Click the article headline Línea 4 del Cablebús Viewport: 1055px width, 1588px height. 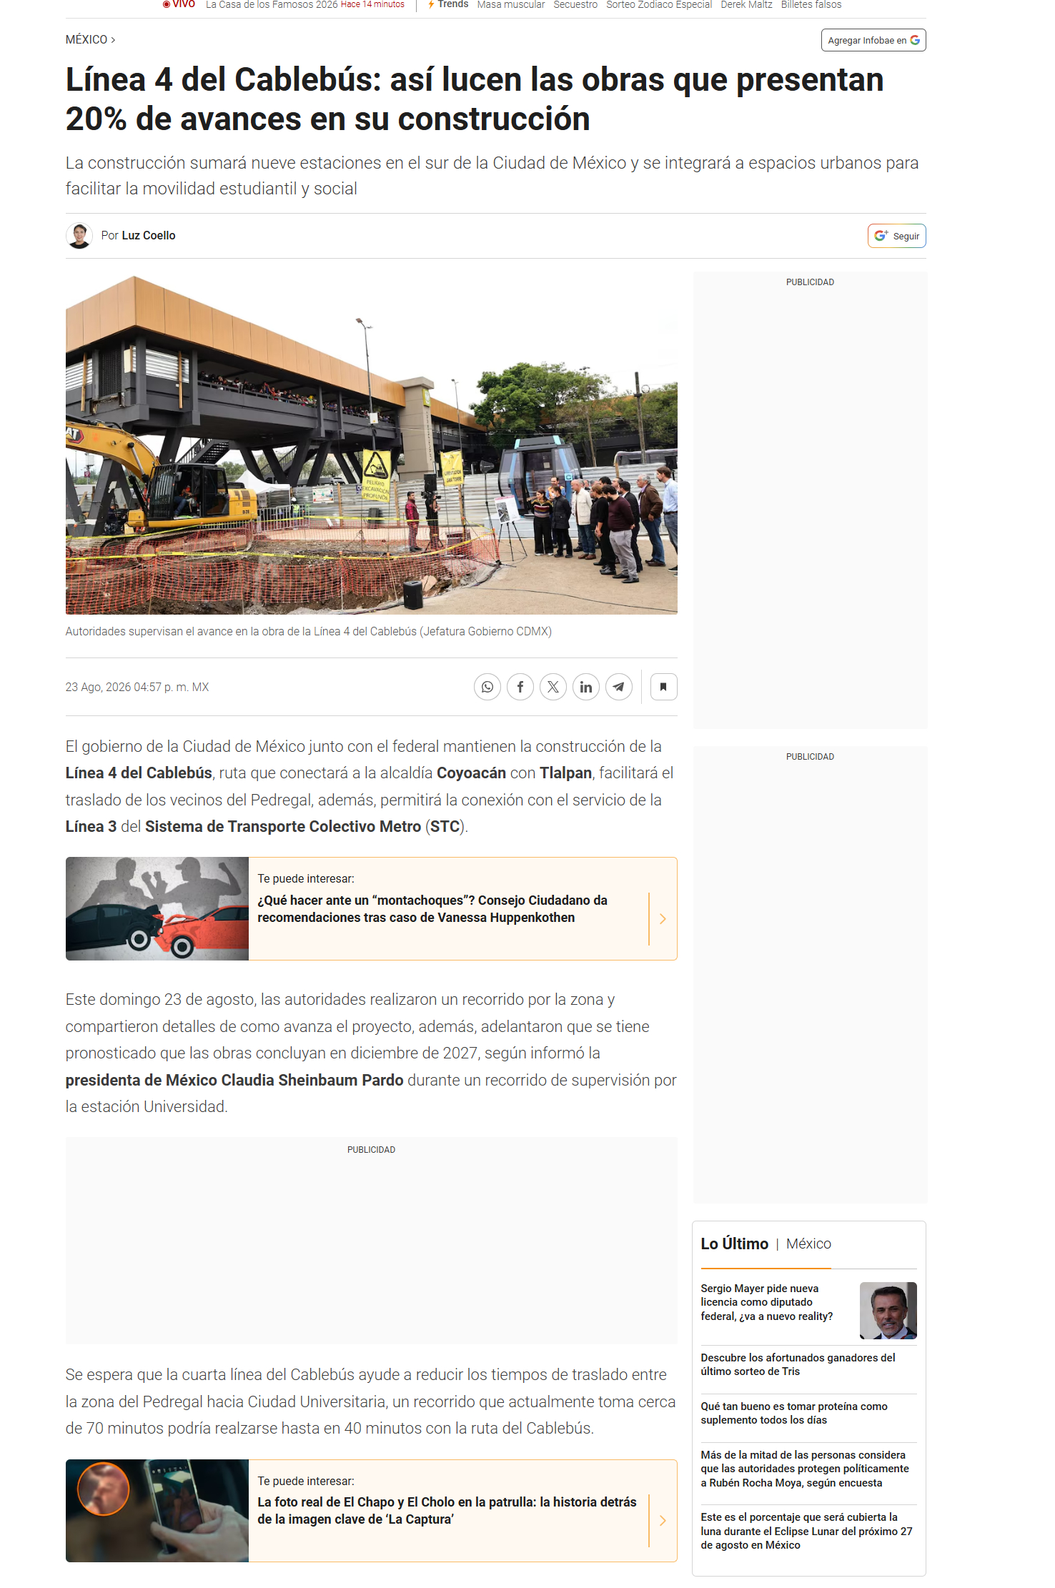[475, 99]
